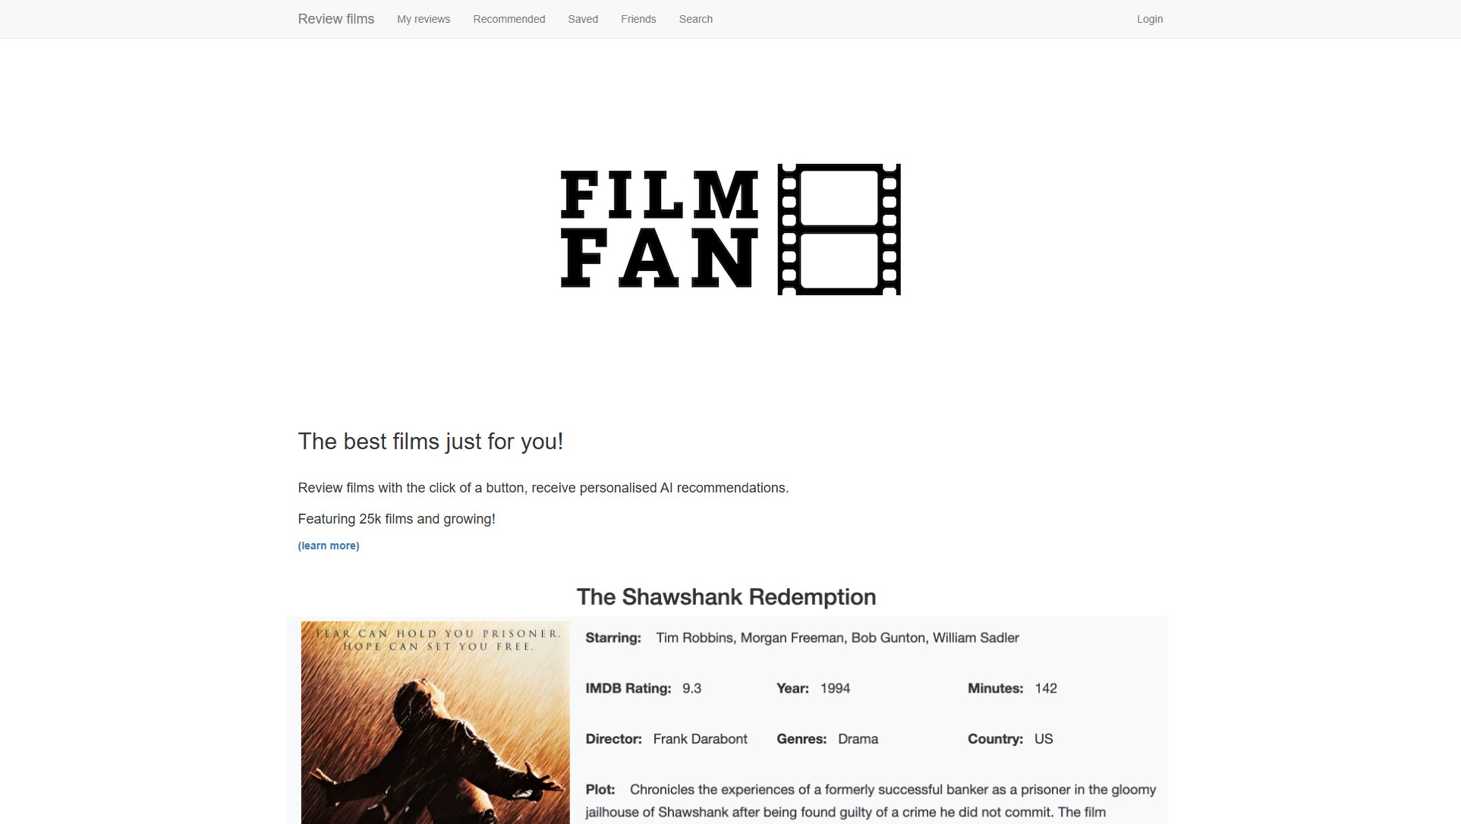The image size is (1461, 824).
Task: Go to My reviews page
Action: (424, 19)
